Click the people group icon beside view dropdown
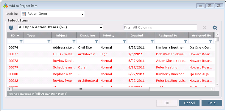The height and width of the screenshot is (111, 226). (x=11, y=28)
